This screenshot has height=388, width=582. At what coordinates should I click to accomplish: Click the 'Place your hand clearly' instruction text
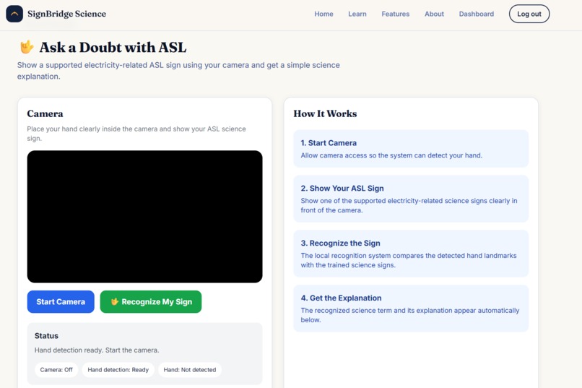pos(136,134)
